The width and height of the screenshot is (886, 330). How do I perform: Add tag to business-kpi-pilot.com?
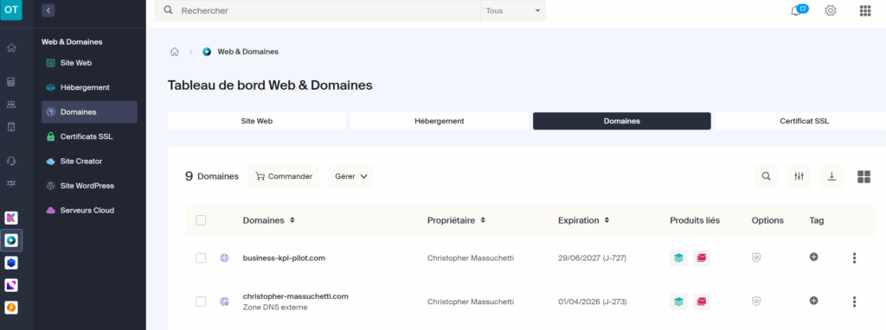pyautogui.click(x=813, y=257)
